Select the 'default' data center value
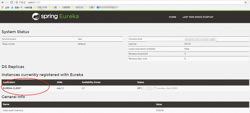This screenshot has width=250, height=113. pyautogui.click(x=82, y=44)
